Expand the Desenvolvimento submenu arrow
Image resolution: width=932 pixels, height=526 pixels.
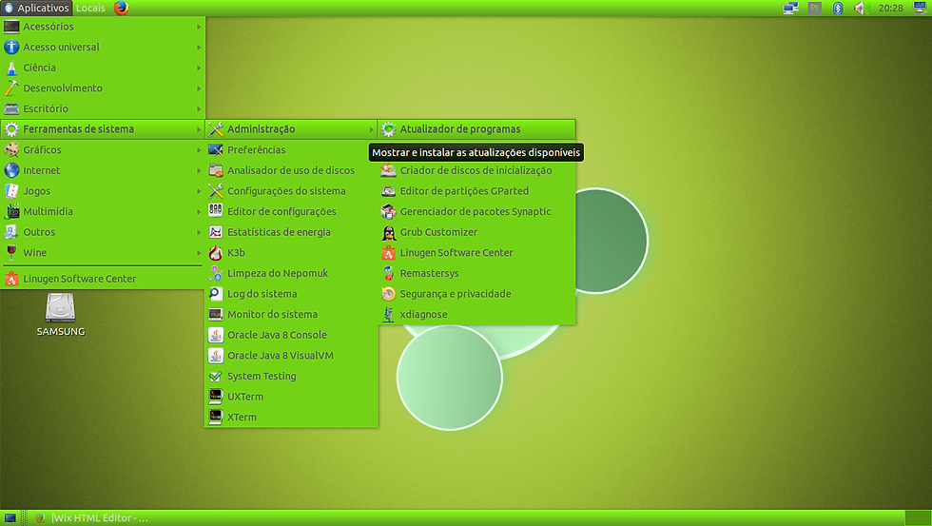(x=199, y=88)
